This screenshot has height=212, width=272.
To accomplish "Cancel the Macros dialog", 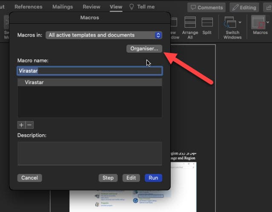I will (x=30, y=178).
